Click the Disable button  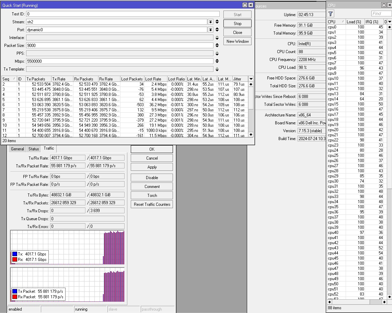coord(152,178)
